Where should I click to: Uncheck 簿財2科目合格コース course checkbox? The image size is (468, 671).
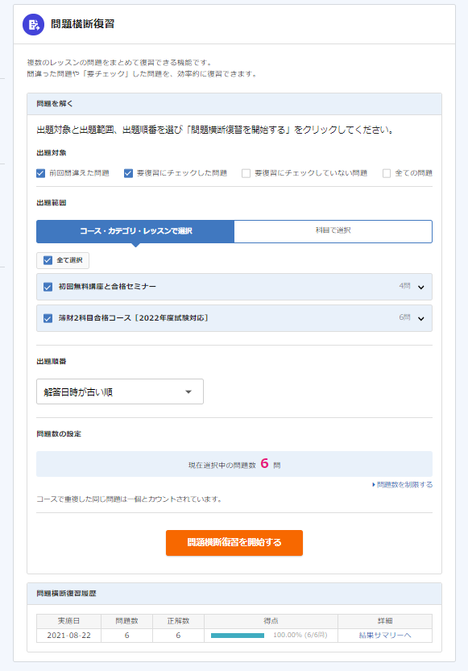[48, 318]
